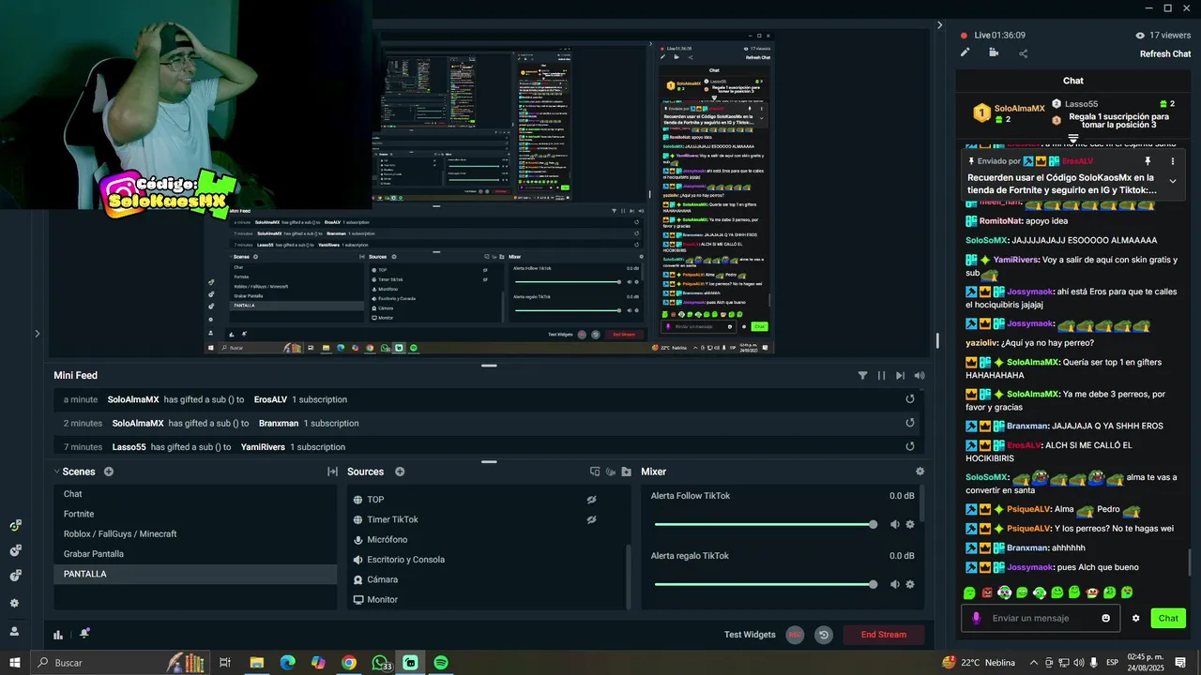The height and width of the screenshot is (675, 1201).
Task: Open Alerta Follow TikTok audio settings gear
Action: pos(910,524)
